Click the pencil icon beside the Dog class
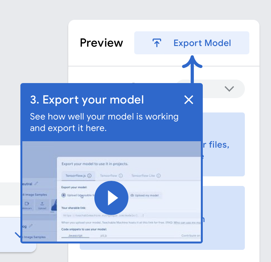 [31, 225]
